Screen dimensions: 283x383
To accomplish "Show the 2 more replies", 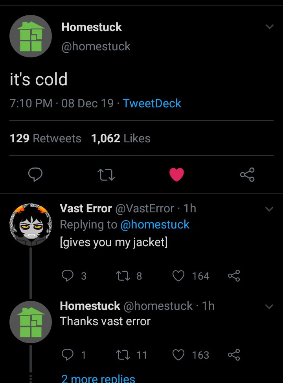I will (98, 378).
